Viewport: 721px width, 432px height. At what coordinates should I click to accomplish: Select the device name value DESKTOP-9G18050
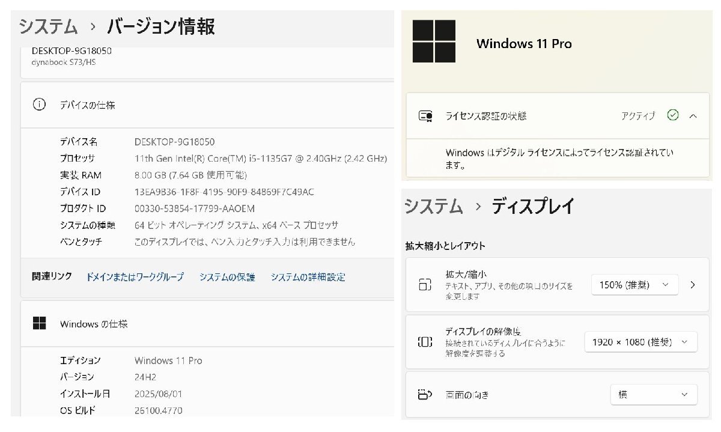click(x=174, y=142)
